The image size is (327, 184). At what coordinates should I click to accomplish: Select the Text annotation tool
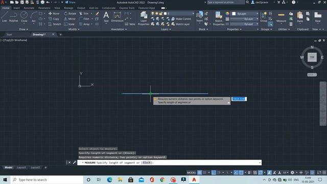coord(106,17)
